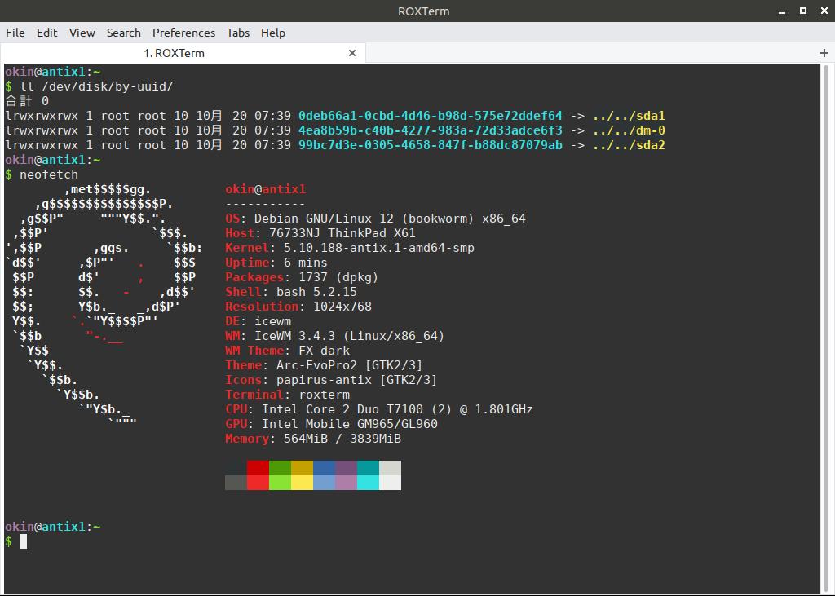835x596 pixels.
Task: Click the purple block in top palette row
Action: (x=346, y=468)
